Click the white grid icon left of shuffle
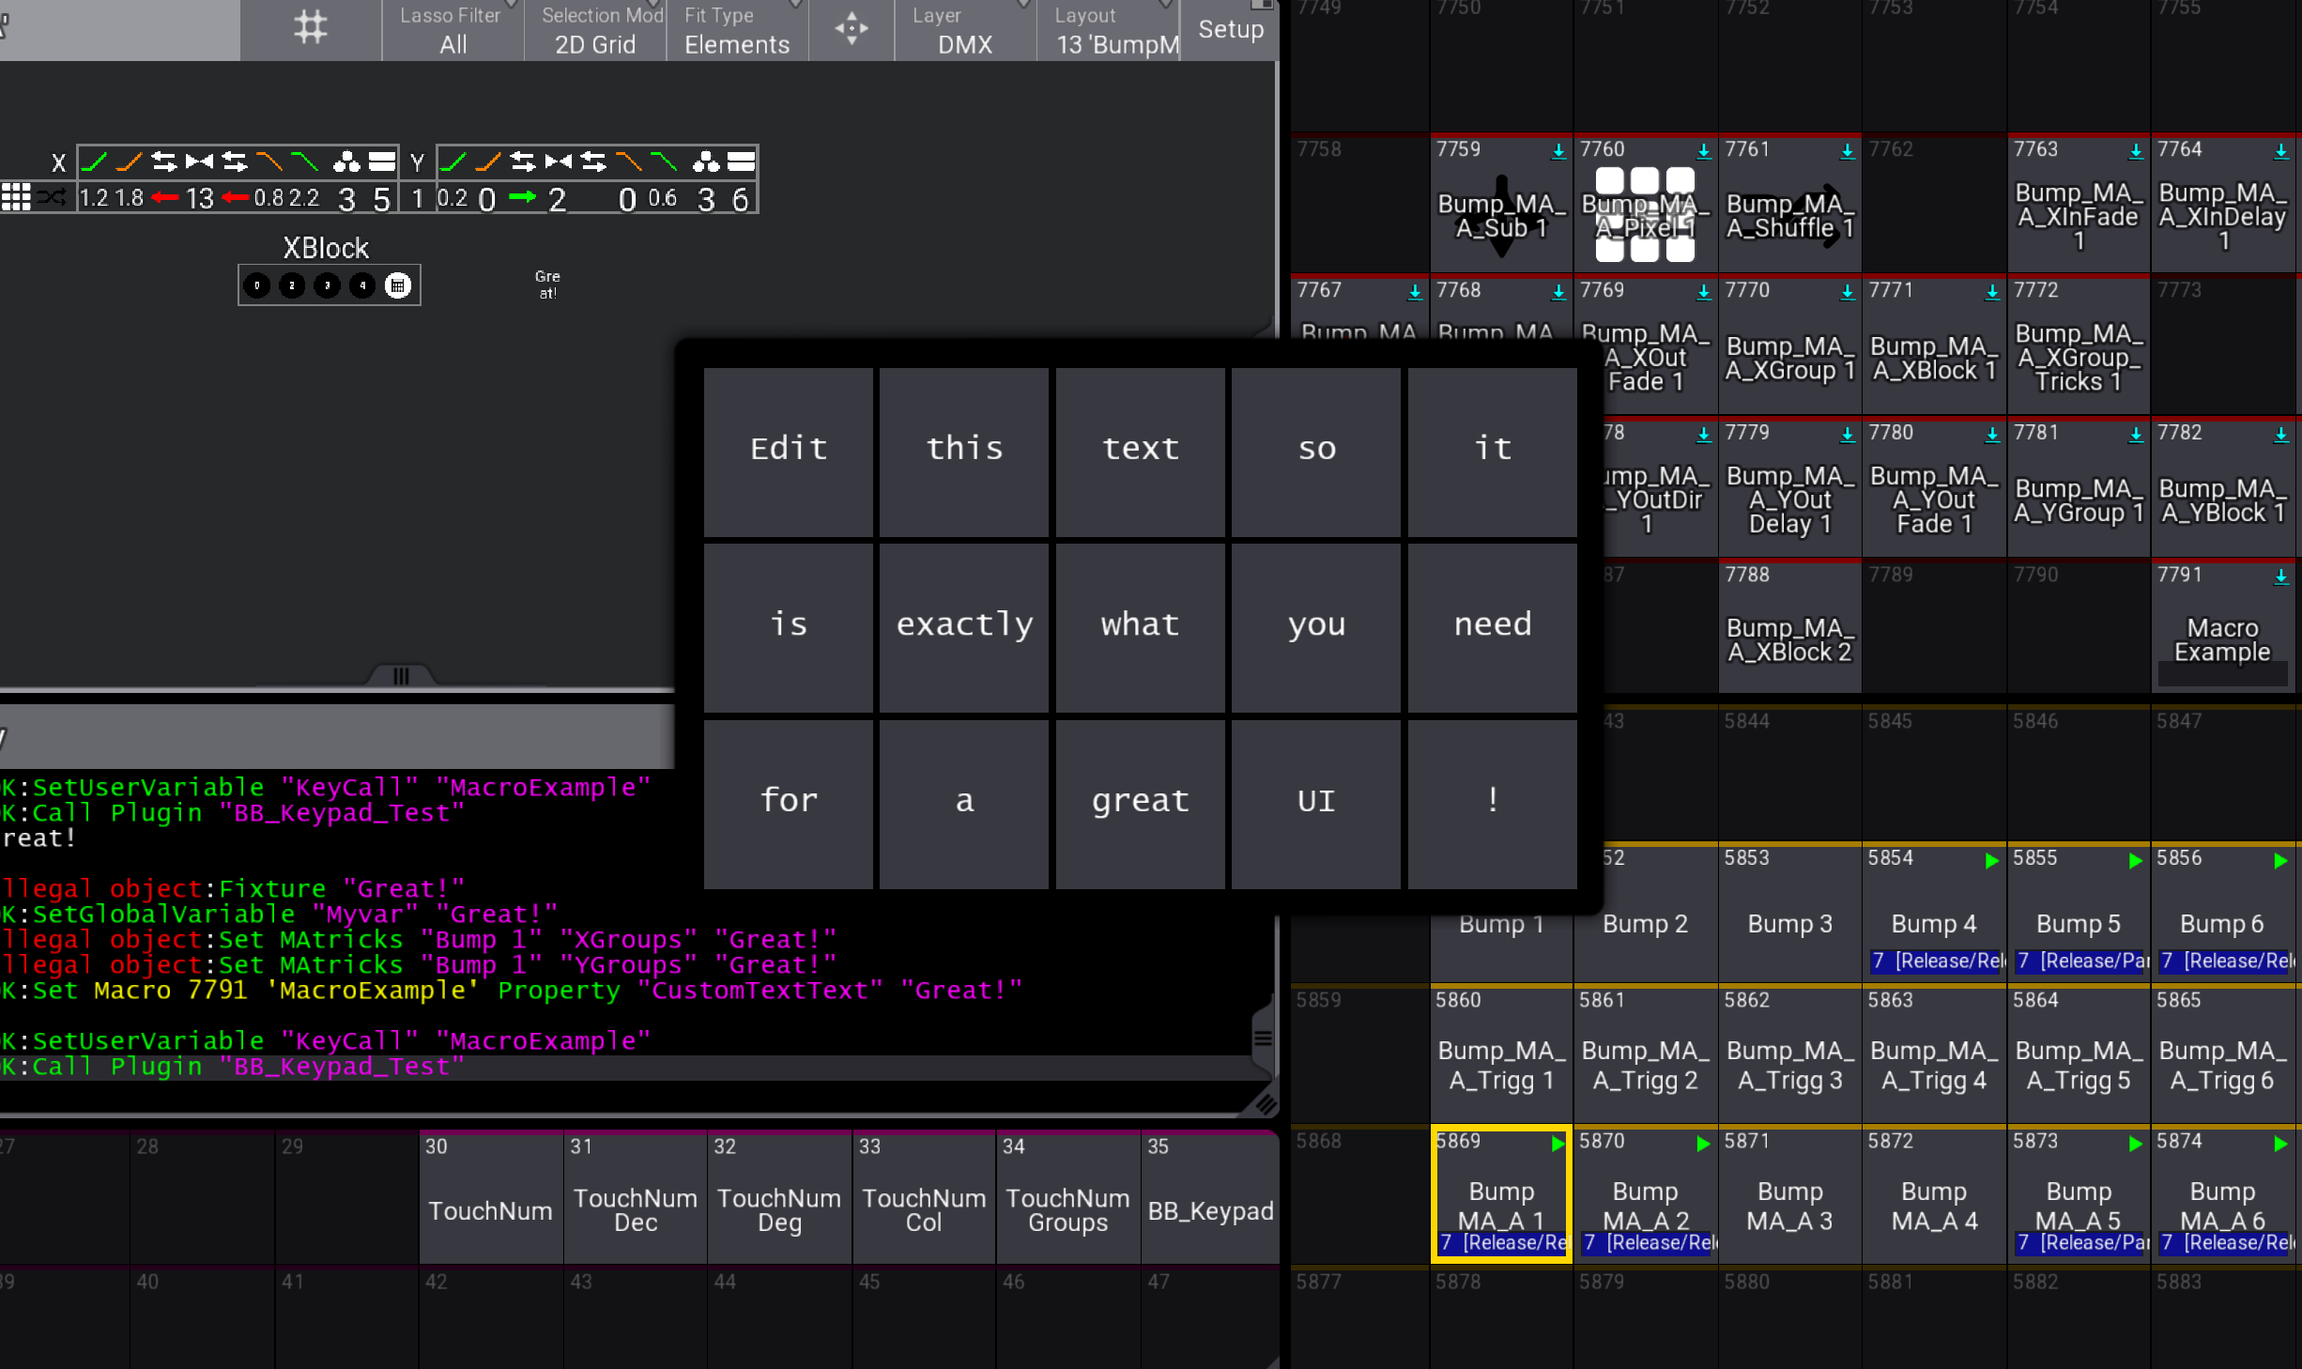 16,197
